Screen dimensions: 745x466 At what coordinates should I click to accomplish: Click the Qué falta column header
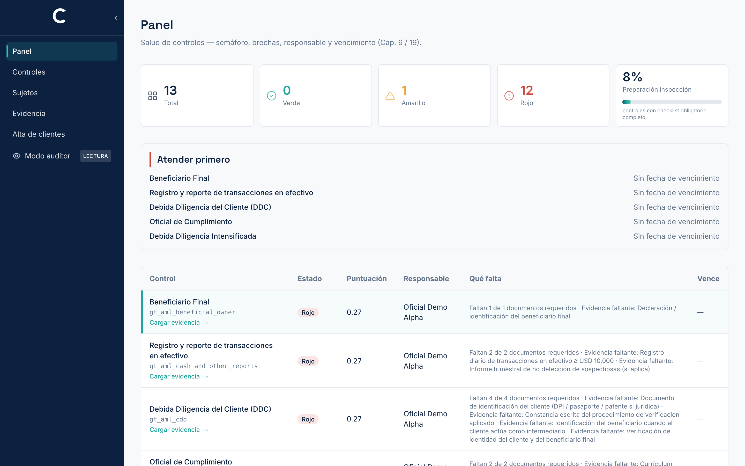[x=485, y=279]
